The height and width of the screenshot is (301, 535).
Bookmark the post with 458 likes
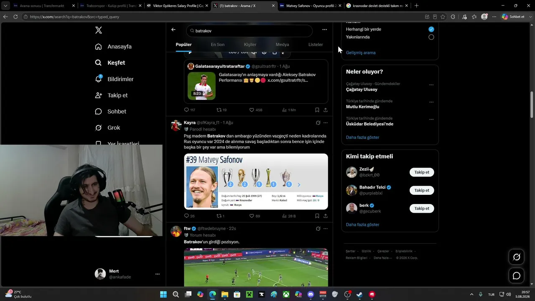[x=317, y=110]
